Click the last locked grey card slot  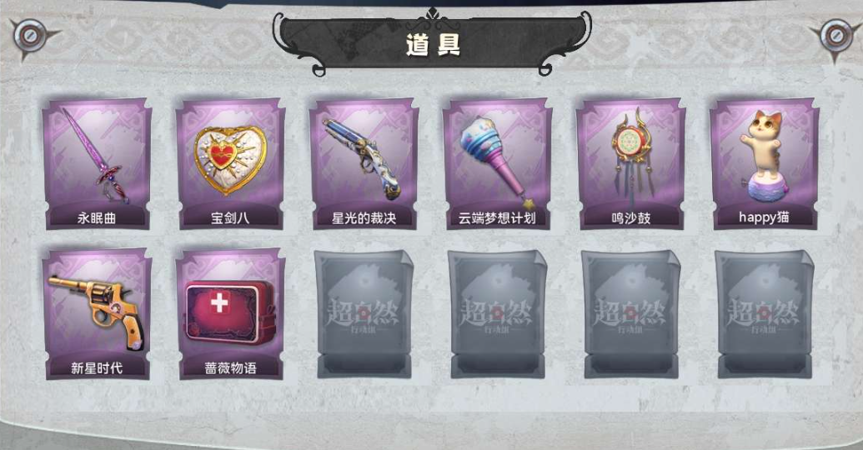pyautogui.click(x=764, y=314)
